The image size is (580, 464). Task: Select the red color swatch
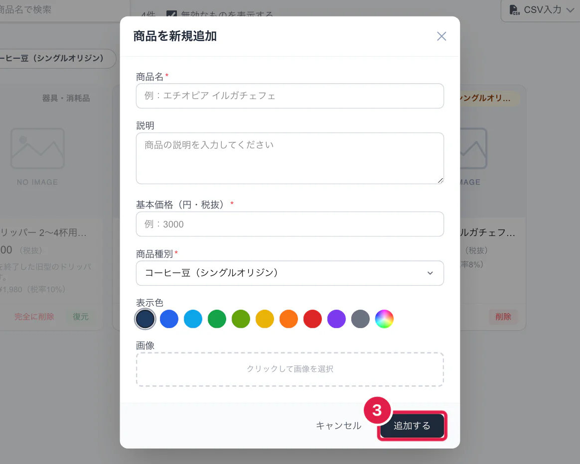(312, 319)
